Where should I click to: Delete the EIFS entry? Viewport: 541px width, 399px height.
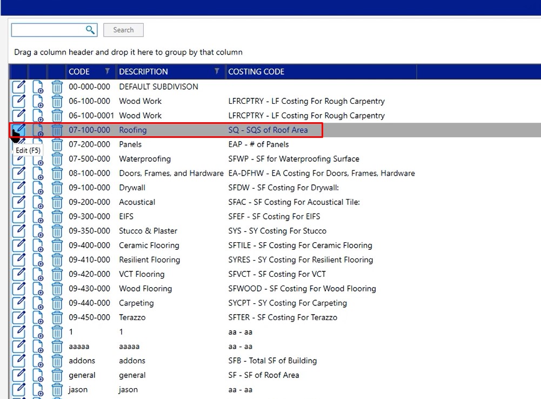tap(56, 216)
